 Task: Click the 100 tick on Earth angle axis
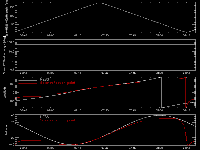pyautogui.click(x=12, y=16)
